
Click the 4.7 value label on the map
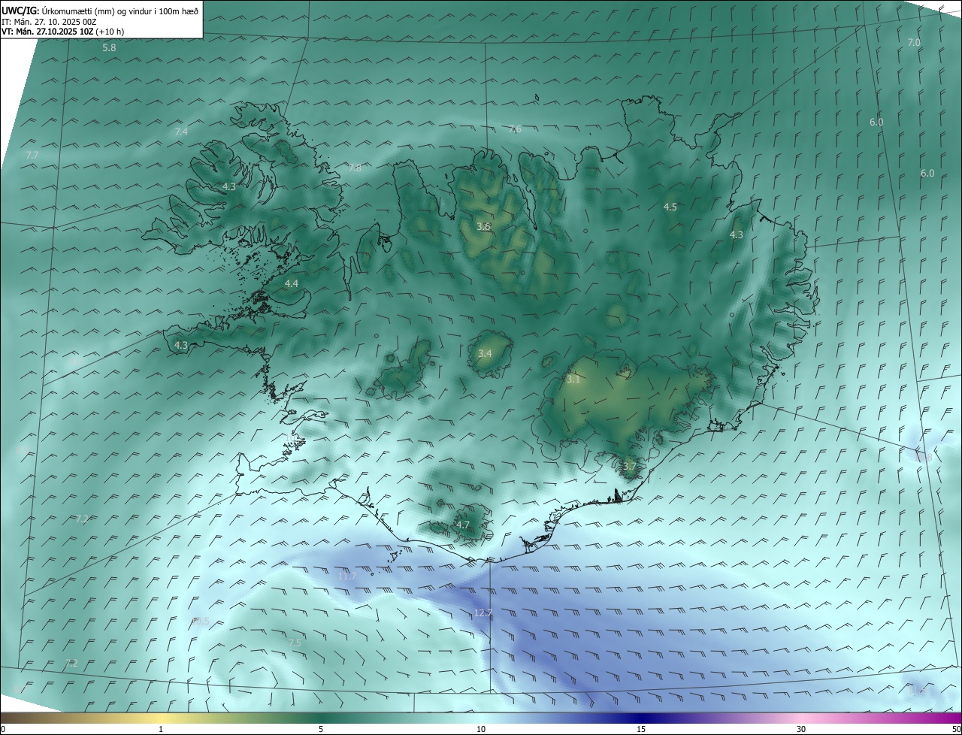[x=463, y=525]
